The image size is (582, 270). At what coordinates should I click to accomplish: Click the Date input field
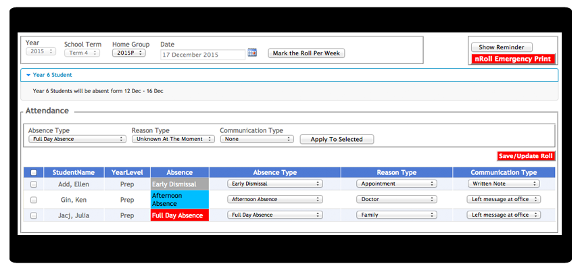tap(203, 55)
